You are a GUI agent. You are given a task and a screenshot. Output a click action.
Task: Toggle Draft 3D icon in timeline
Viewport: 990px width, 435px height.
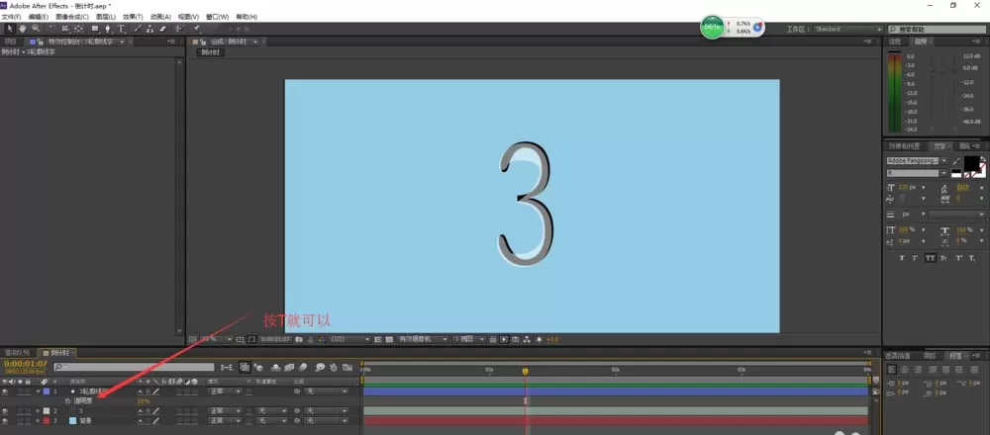[258, 367]
